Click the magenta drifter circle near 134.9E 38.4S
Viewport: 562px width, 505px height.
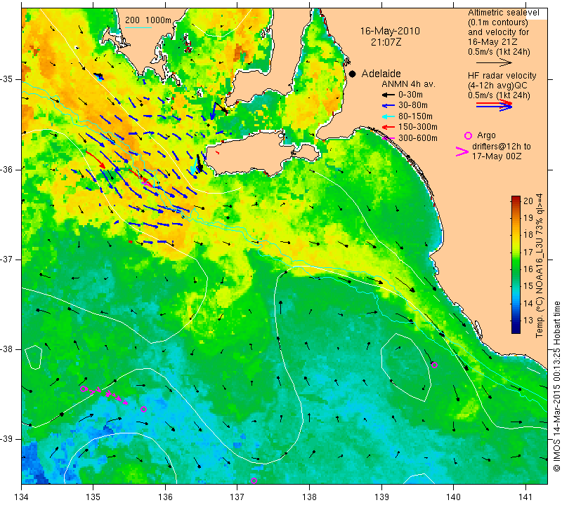(83, 389)
